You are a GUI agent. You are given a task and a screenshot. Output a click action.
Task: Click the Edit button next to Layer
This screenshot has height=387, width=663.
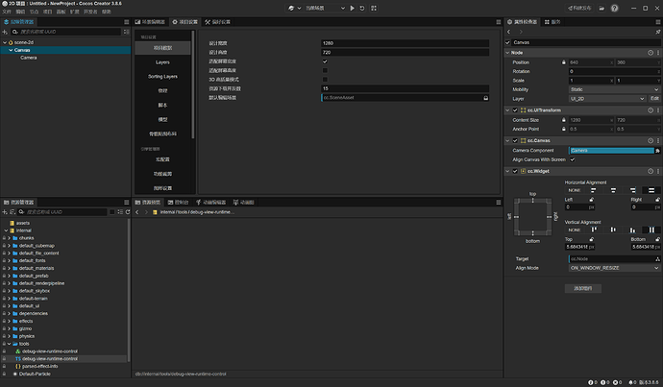(654, 99)
